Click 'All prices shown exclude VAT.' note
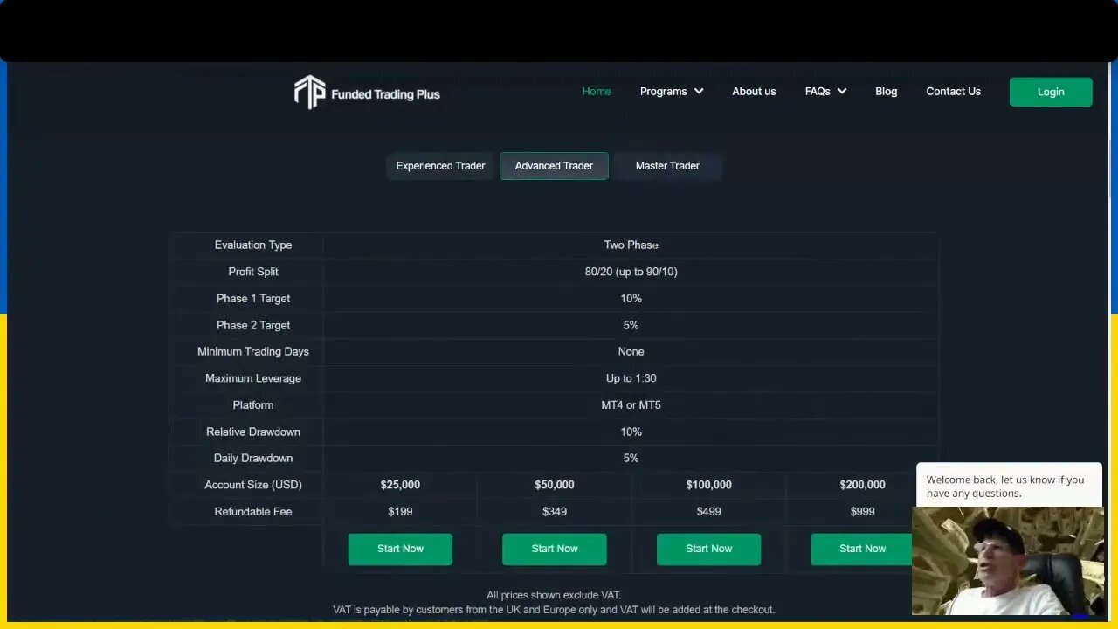This screenshot has height=629, width=1118. pyautogui.click(x=554, y=595)
